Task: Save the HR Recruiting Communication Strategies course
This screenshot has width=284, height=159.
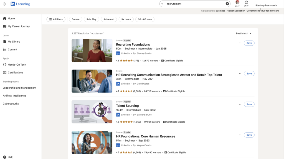Action: pos(249,73)
